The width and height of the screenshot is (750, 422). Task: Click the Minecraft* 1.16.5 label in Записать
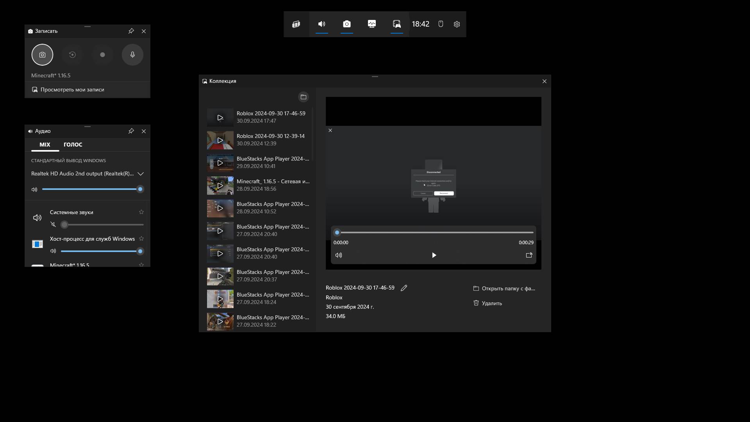click(51, 76)
